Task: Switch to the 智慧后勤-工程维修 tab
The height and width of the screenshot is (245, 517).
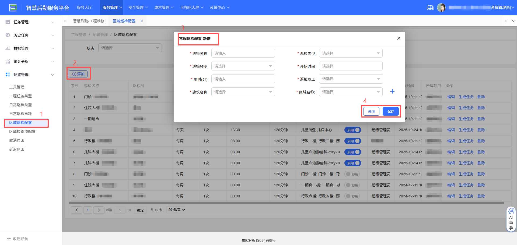Action: [x=89, y=21]
